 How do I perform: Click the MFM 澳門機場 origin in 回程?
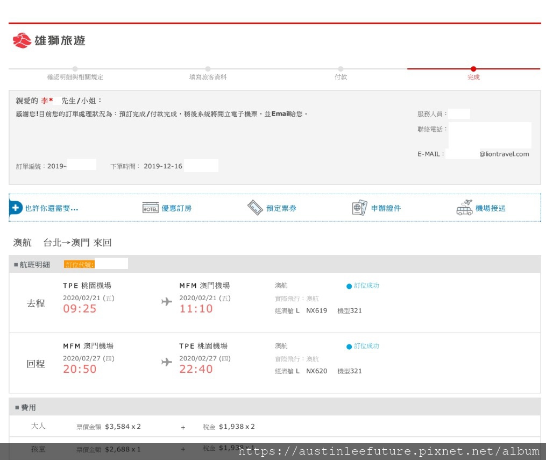[x=88, y=346]
